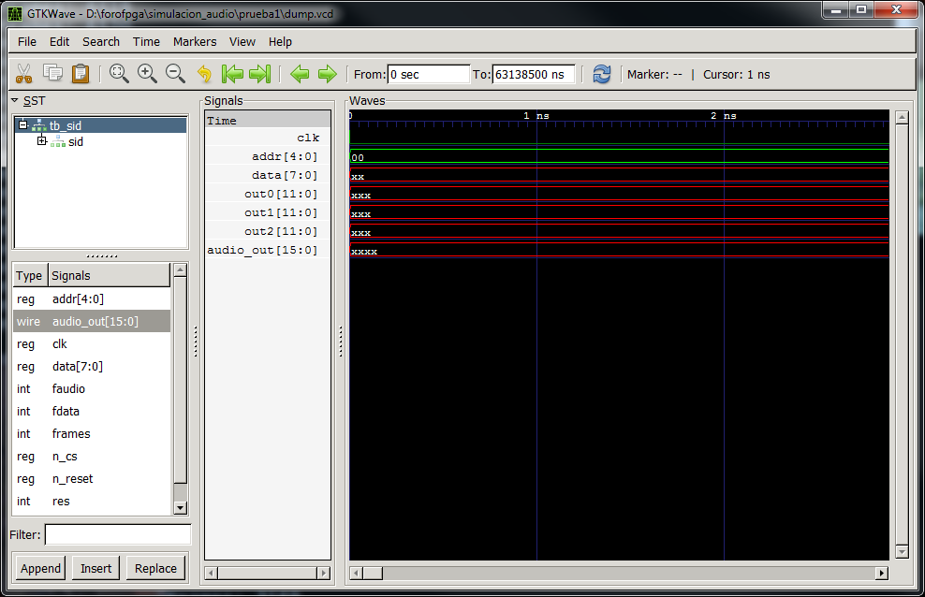
Task: Click the Cut traces scissors icon
Action: pyautogui.click(x=24, y=74)
